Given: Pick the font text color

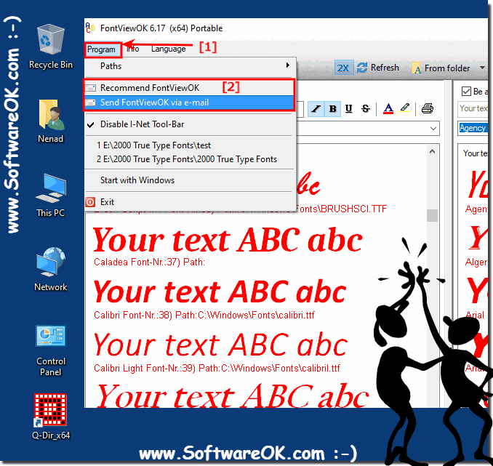Looking at the screenshot, I should point(388,109).
